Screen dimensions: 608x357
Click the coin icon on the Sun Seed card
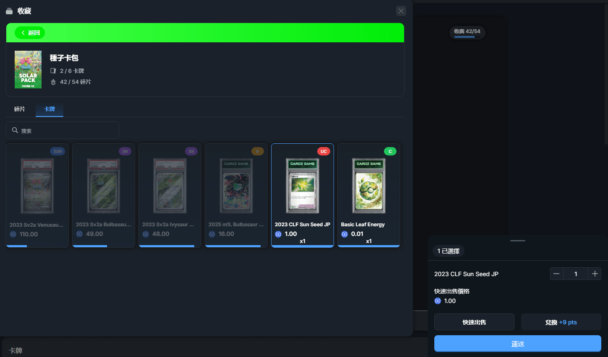[278, 234]
